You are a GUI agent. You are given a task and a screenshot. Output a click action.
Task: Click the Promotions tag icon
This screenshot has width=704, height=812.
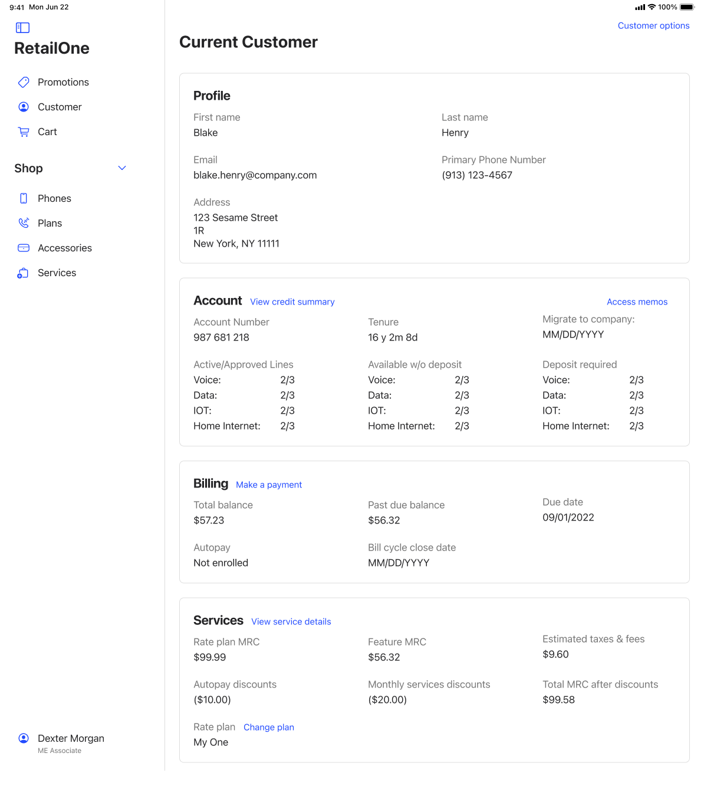coord(24,82)
